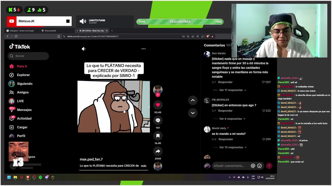
Task: Open the video three-dot options menu
Action: point(143,49)
